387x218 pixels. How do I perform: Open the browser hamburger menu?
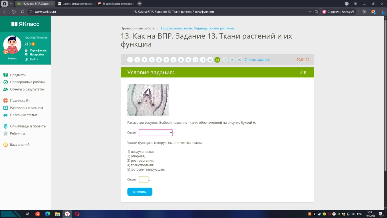pyautogui.click(x=355, y=4)
